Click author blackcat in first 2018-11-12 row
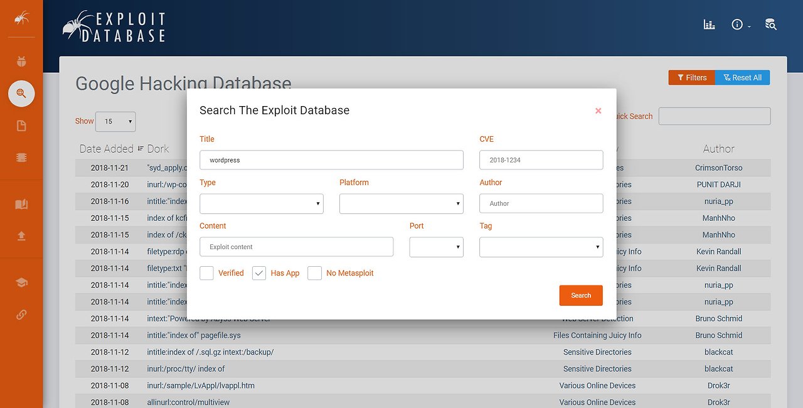This screenshot has width=803, height=408. click(719, 352)
